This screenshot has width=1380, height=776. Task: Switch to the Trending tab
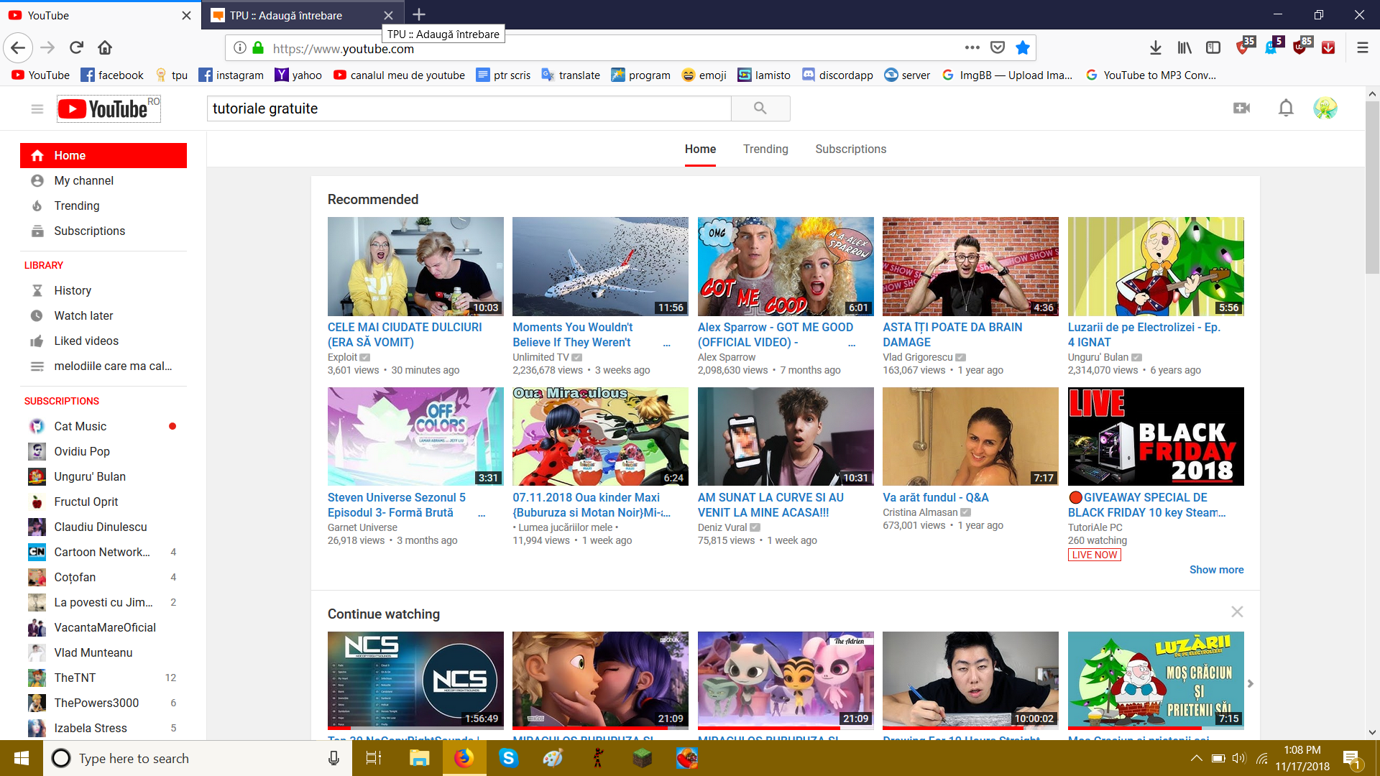(x=765, y=149)
